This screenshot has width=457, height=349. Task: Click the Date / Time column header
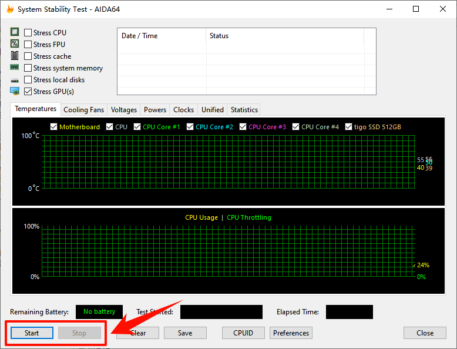(x=162, y=36)
